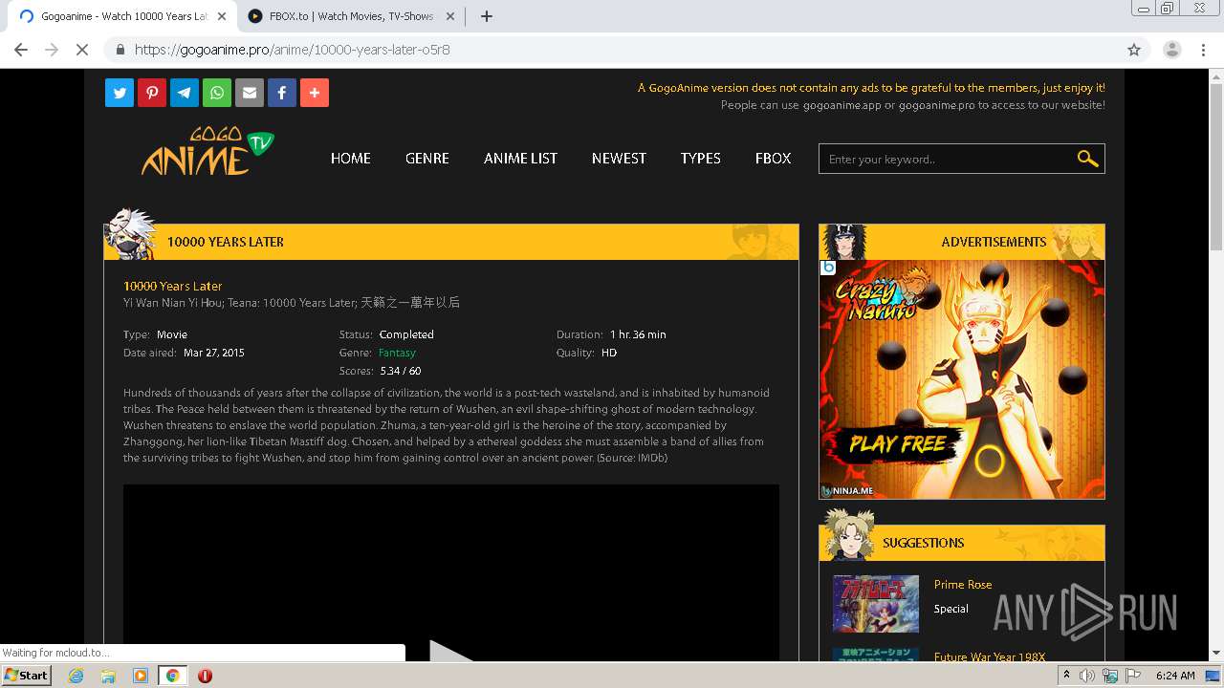Switch to Gogoanime tab
Image resolution: width=1224 pixels, height=688 pixels.
click(x=122, y=16)
